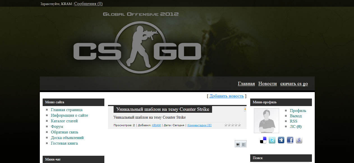354x163 pixels.
Task: Click the eye view-mode icon
Action: point(238,144)
